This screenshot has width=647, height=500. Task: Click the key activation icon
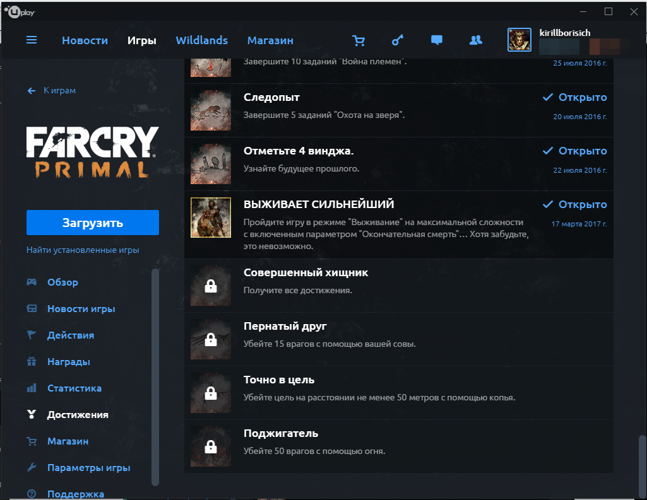tap(398, 40)
